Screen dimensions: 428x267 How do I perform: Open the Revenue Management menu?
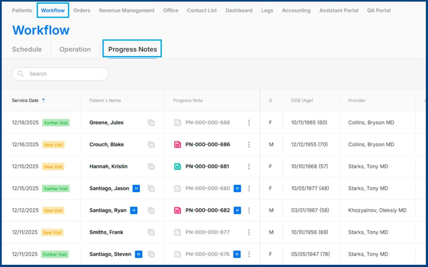click(127, 11)
